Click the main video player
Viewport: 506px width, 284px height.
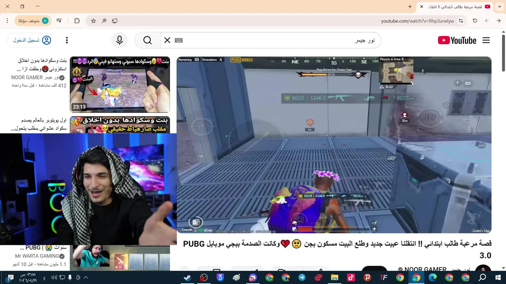point(334,145)
